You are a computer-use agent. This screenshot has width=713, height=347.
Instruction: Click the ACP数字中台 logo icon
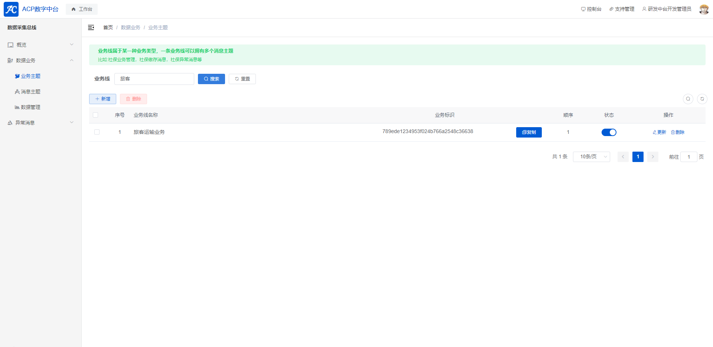click(x=11, y=9)
